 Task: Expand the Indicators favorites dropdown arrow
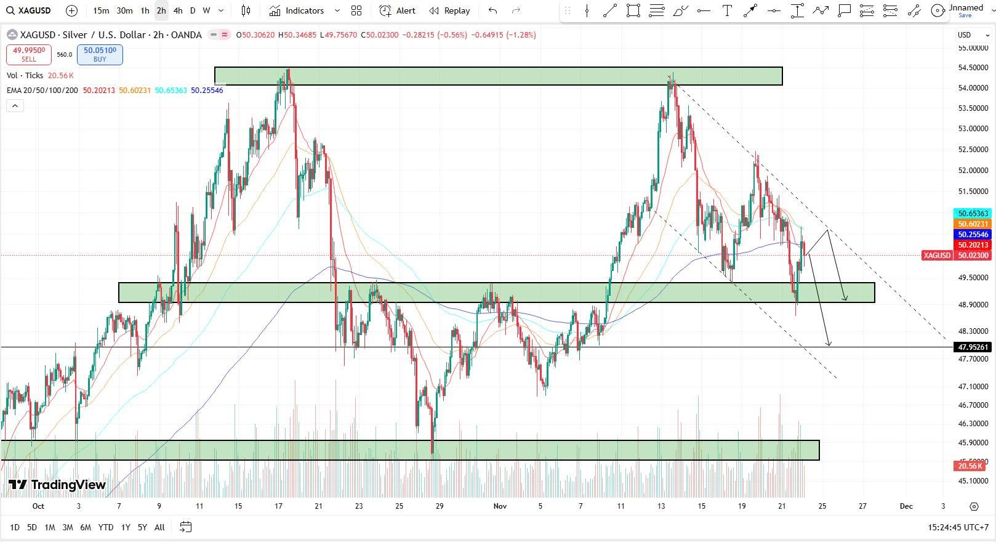(x=337, y=10)
